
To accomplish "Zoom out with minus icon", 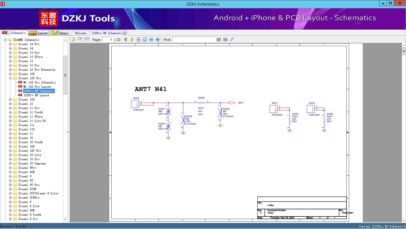I will tap(151, 39).
